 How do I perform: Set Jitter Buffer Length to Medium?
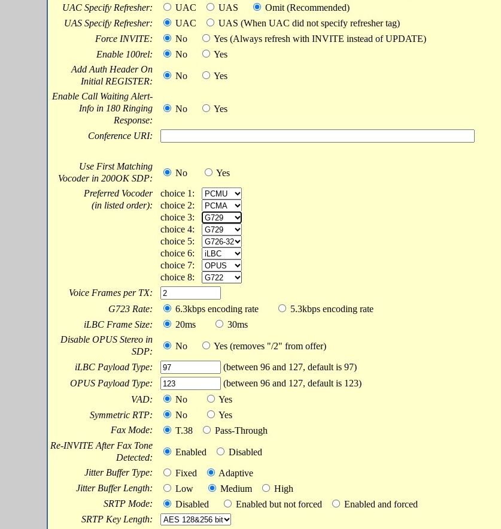tap(212, 488)
